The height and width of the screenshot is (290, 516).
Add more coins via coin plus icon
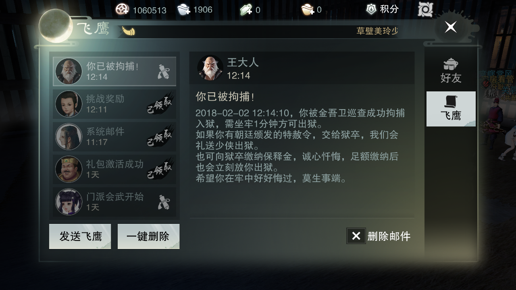point(122,9)
